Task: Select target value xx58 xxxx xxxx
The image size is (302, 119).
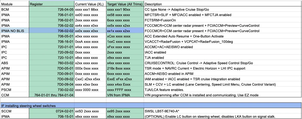Action: click(125, 15)
